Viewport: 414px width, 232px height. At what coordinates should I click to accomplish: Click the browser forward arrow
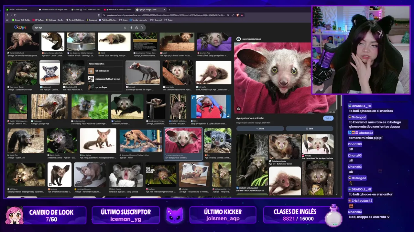pyautogui.click(x=11, y=15)
